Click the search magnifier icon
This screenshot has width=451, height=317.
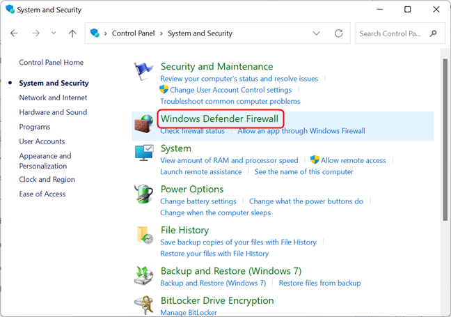(x=433, y=33)
